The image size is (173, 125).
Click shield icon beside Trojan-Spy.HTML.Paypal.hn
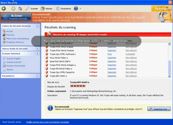[47, 72]
